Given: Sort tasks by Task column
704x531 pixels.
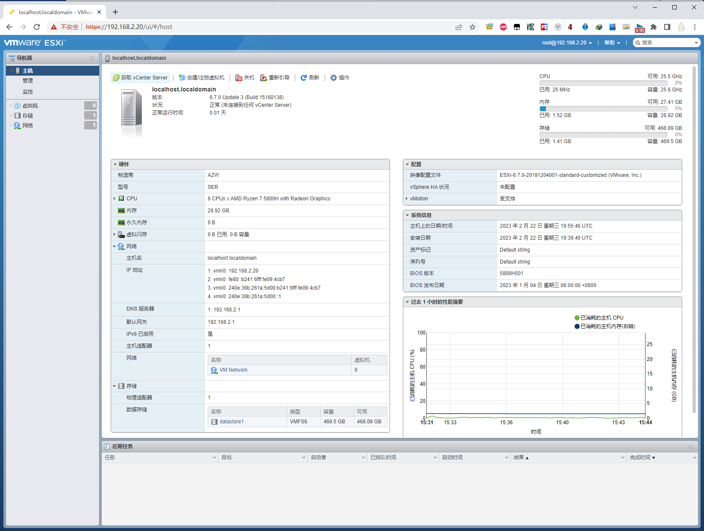Looking at the screenshot, I should click(160, 458).
